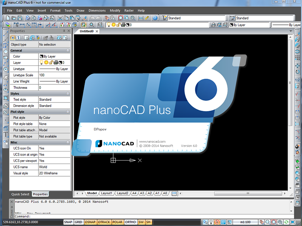Close the Untitled0 document tab
The image size is (302, 226).
click(x=97, y=31)
